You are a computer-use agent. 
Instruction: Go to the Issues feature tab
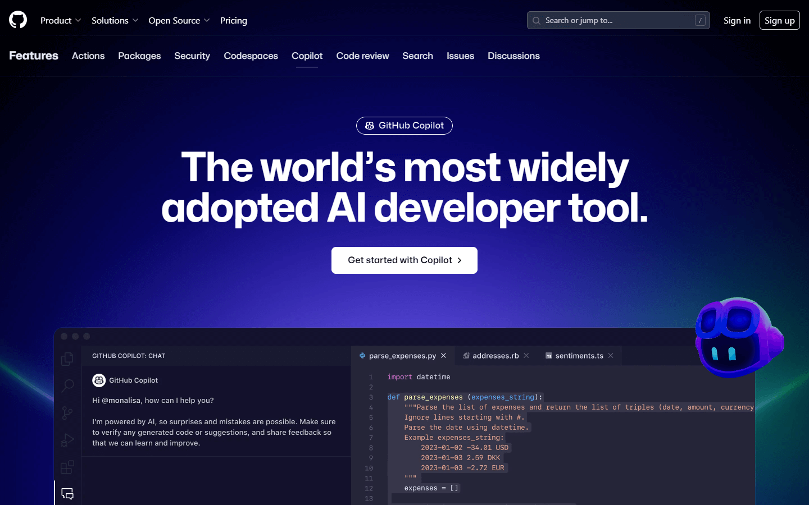(460, 56)
